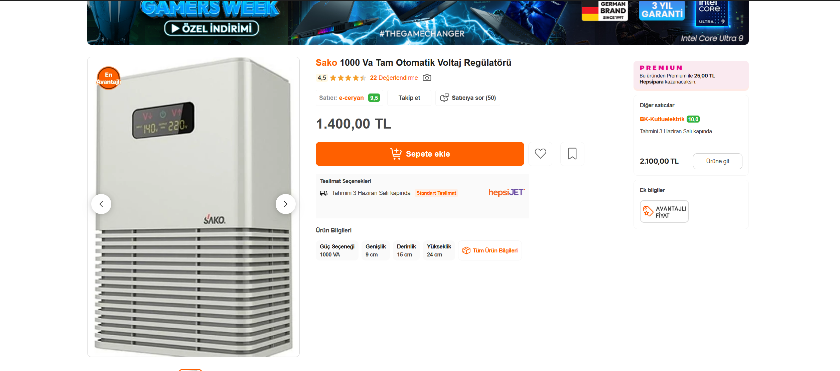Click the Sepete ekle button
This screenshot has height=371, width=840.
(x=420, y=154)
